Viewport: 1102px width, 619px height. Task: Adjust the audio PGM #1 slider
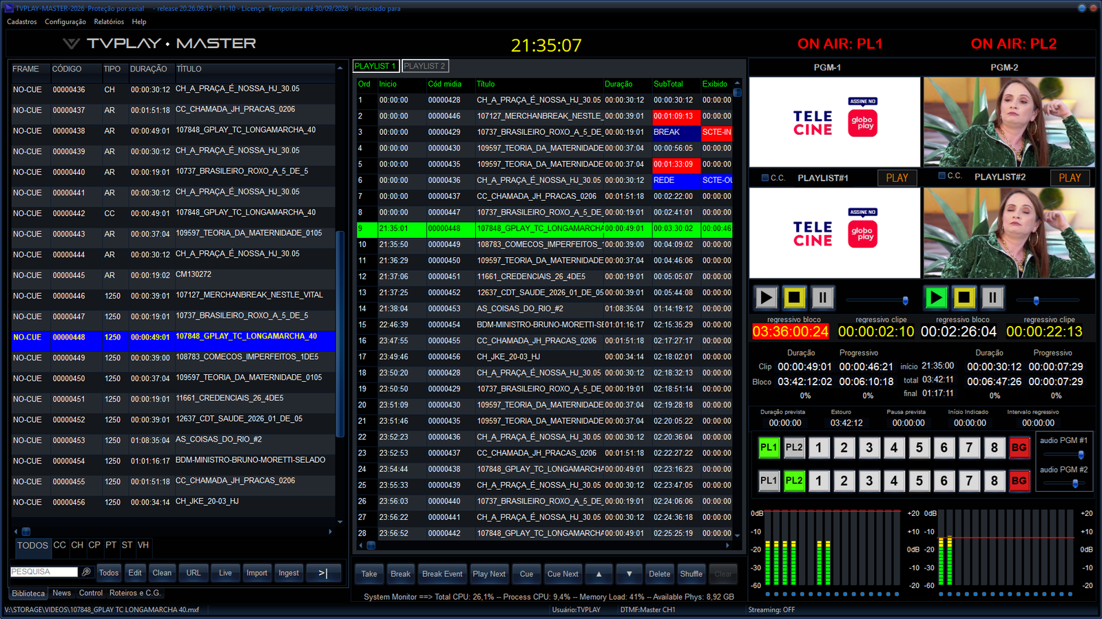(1081, 455)
